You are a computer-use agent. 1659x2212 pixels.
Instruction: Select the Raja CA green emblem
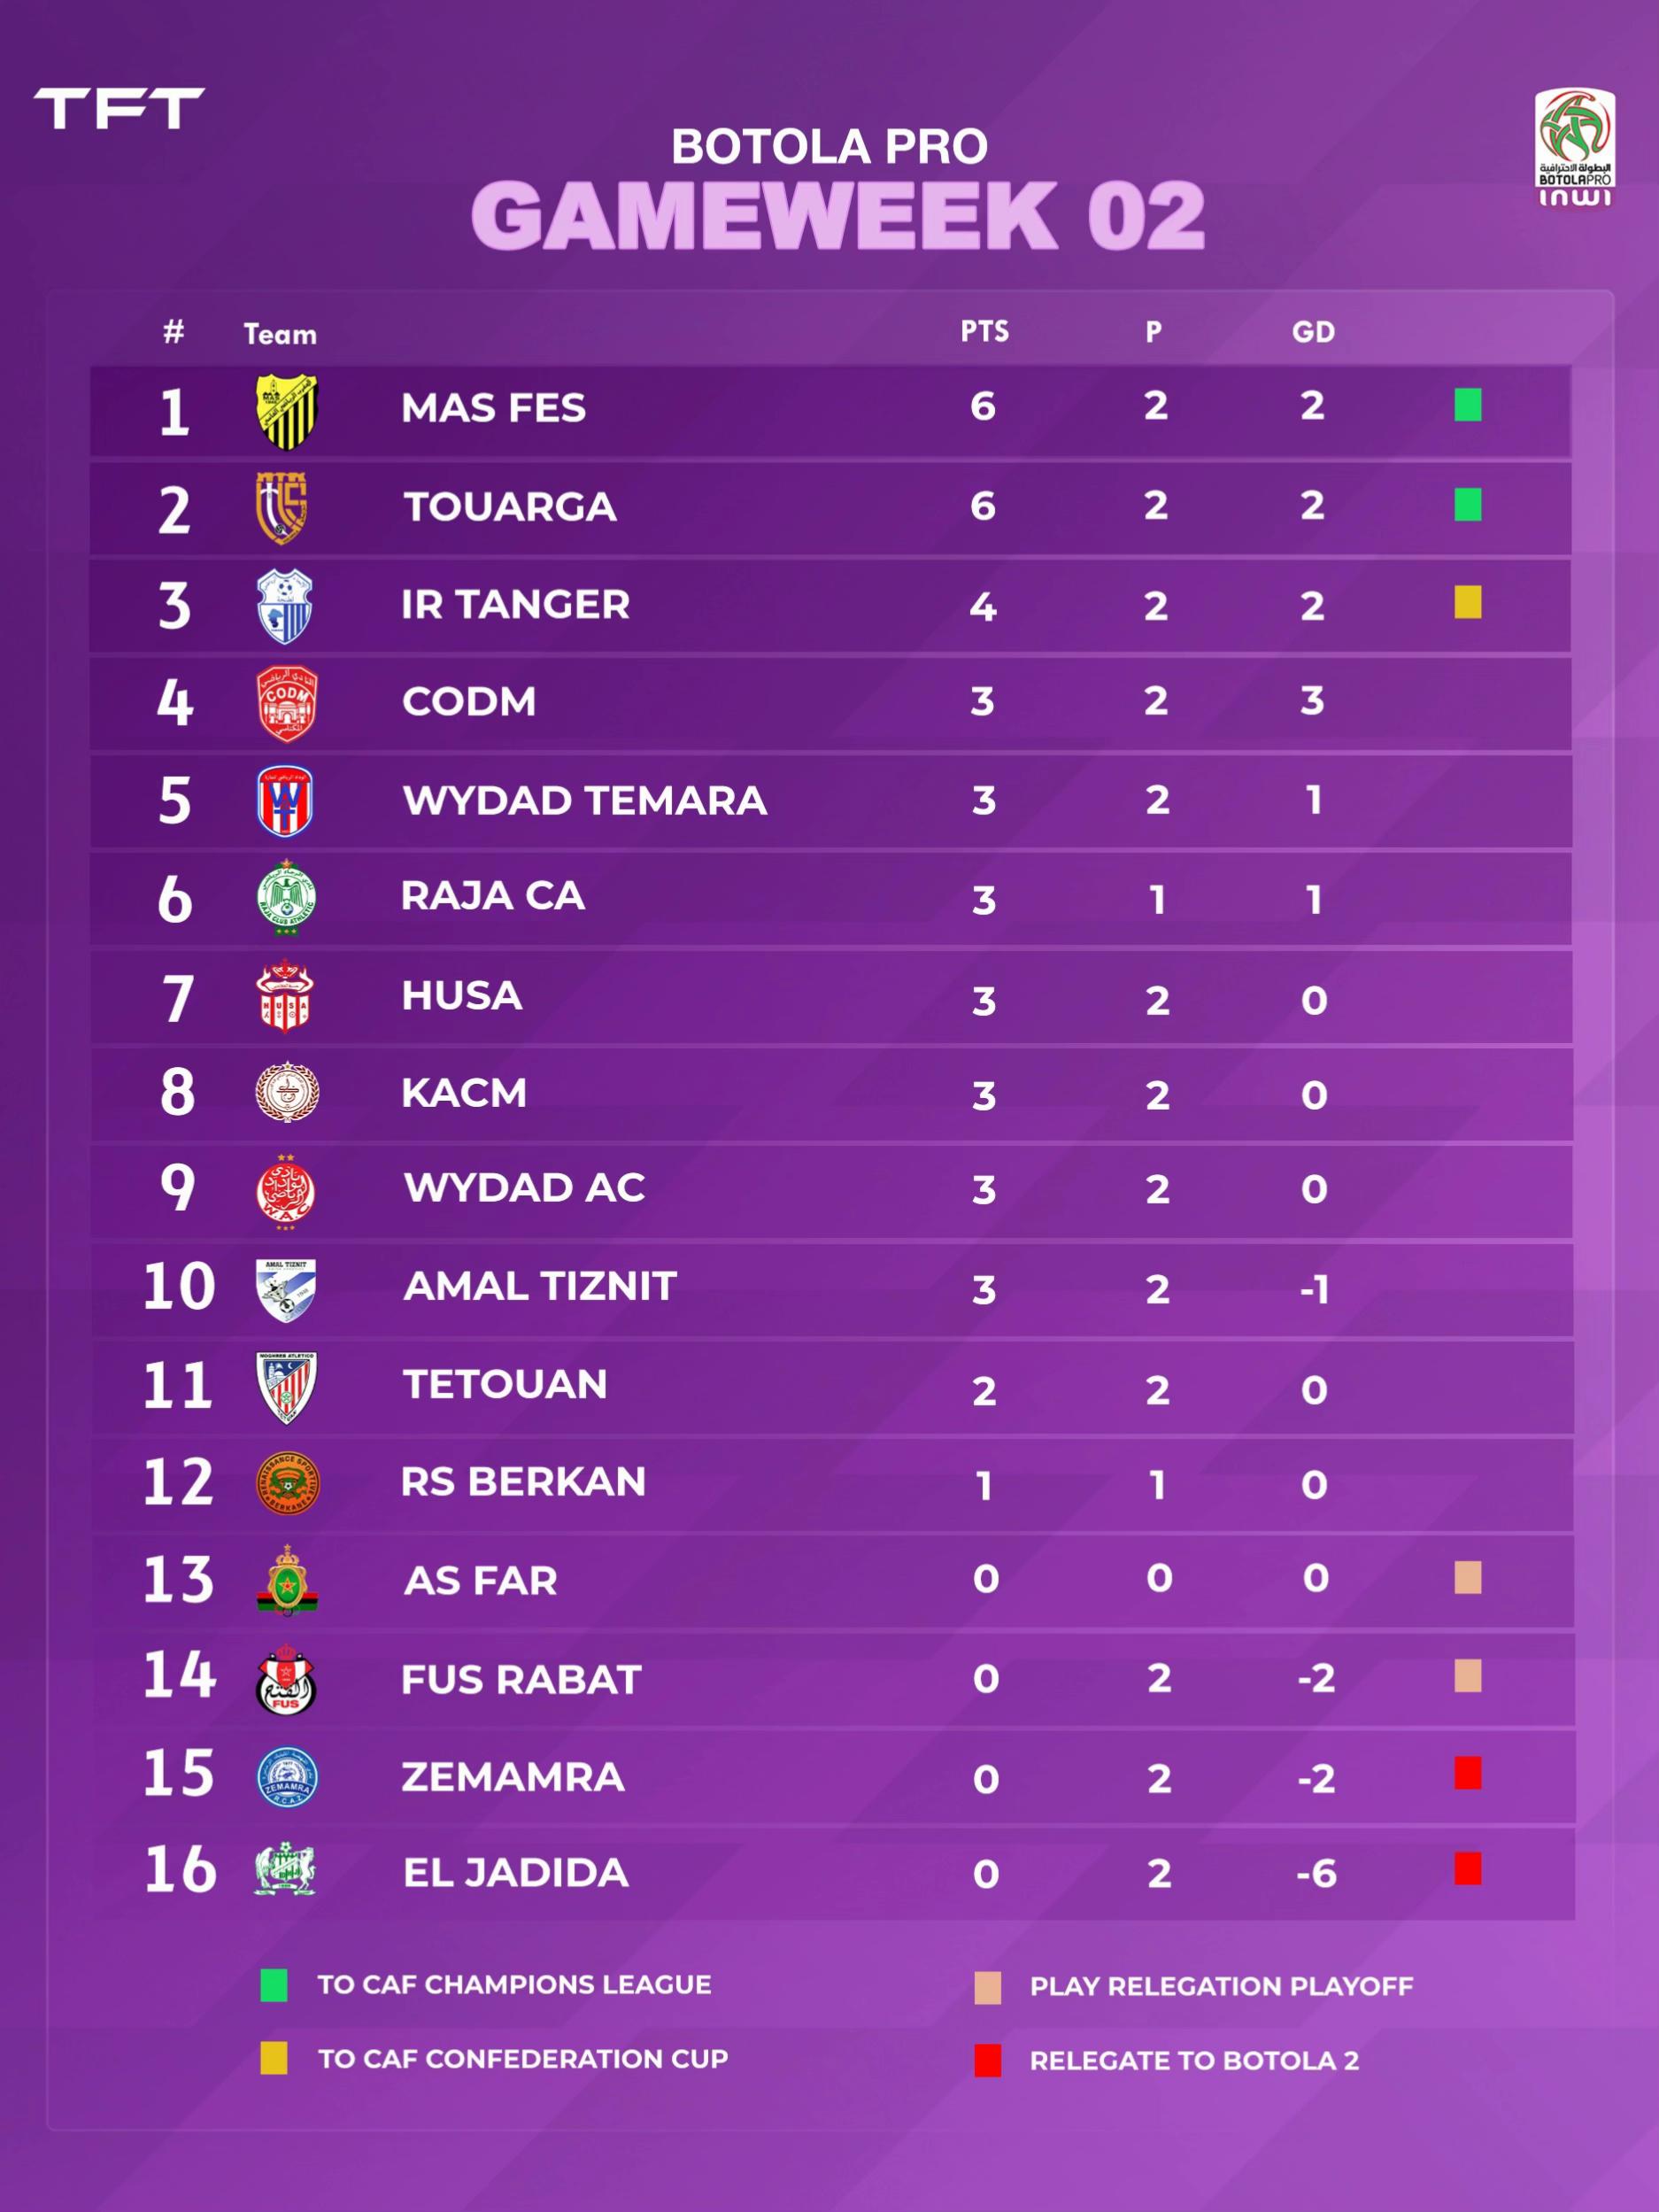coord(286,898)
